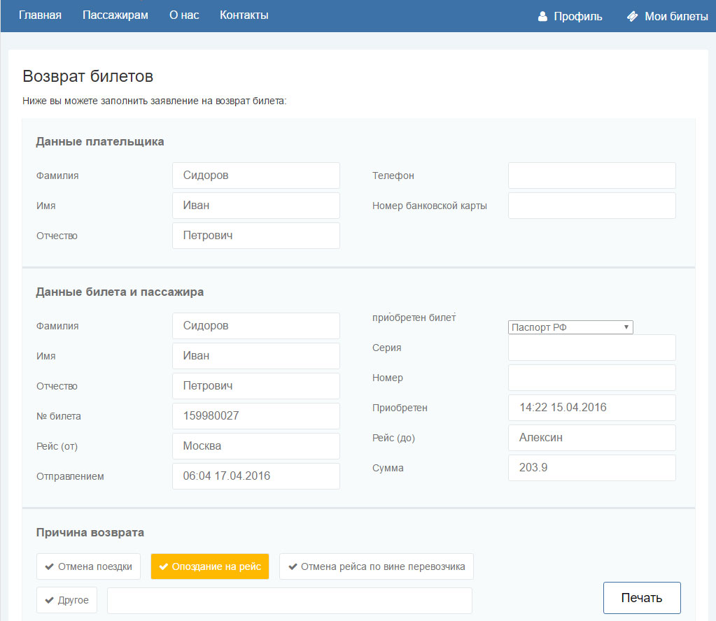Click the Печать button
Screen dimensions: 716x621
tap(642, 598)
